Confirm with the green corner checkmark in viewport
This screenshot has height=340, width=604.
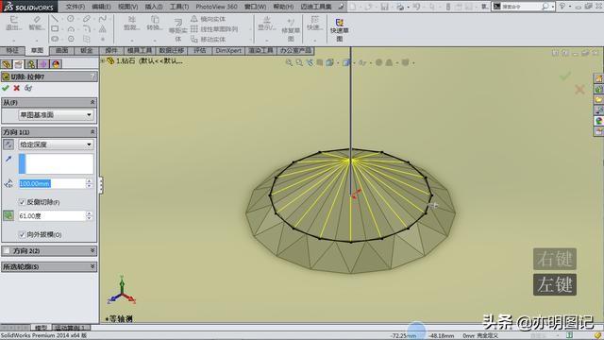click(565, 76)
